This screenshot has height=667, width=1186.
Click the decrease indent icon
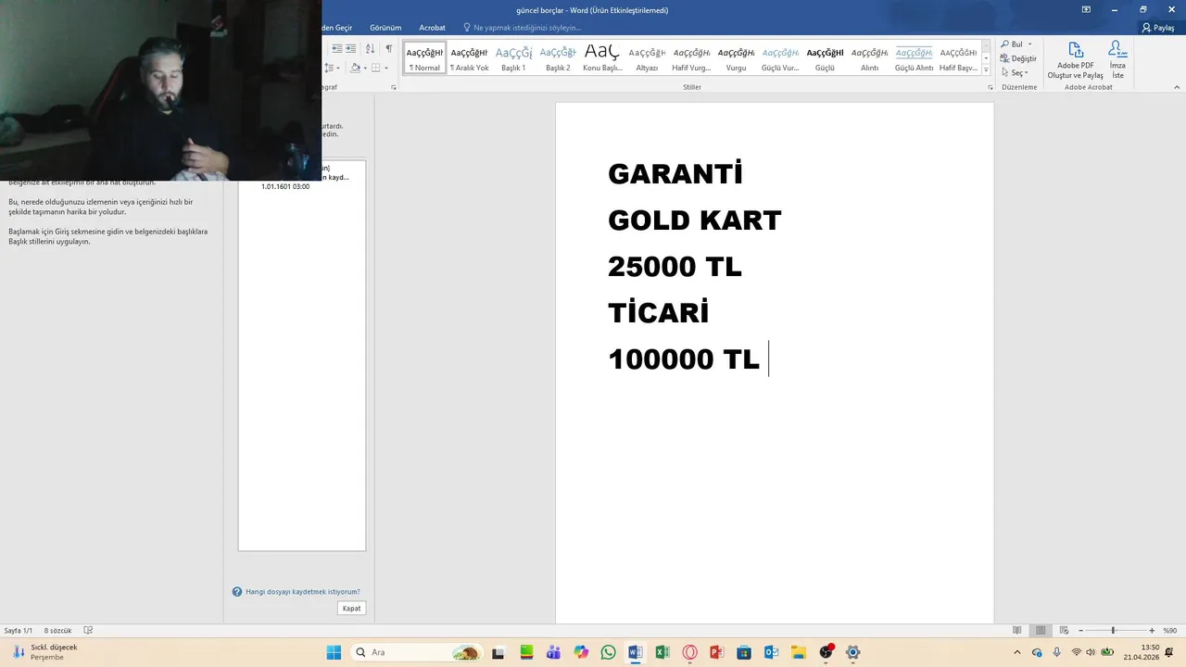coord(337,48)
